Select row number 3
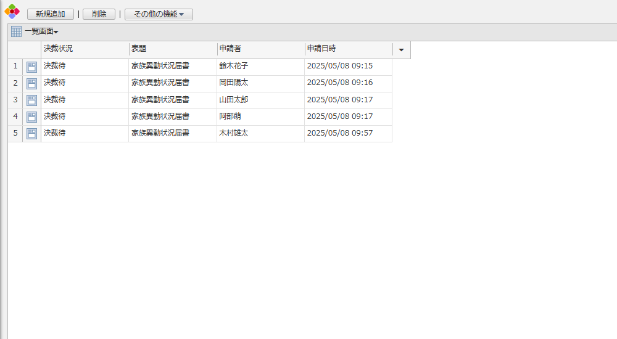 [x=15, y=100]
